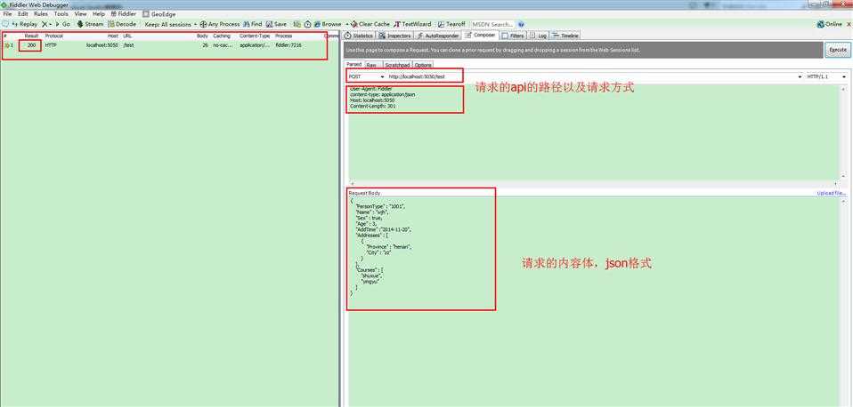Image resolution: width=853 pixels, height=407 pixels.
Task: Click the GeoEdge menu item
Action: click(x=159, y=14)
